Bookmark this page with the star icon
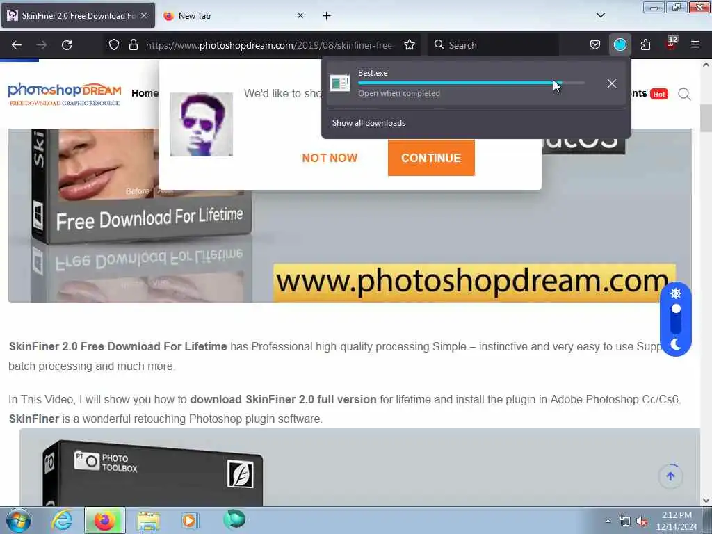This screenshot has width=712, height=534. 410,45
